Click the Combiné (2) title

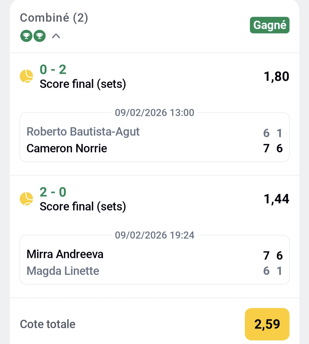[54, 18]
